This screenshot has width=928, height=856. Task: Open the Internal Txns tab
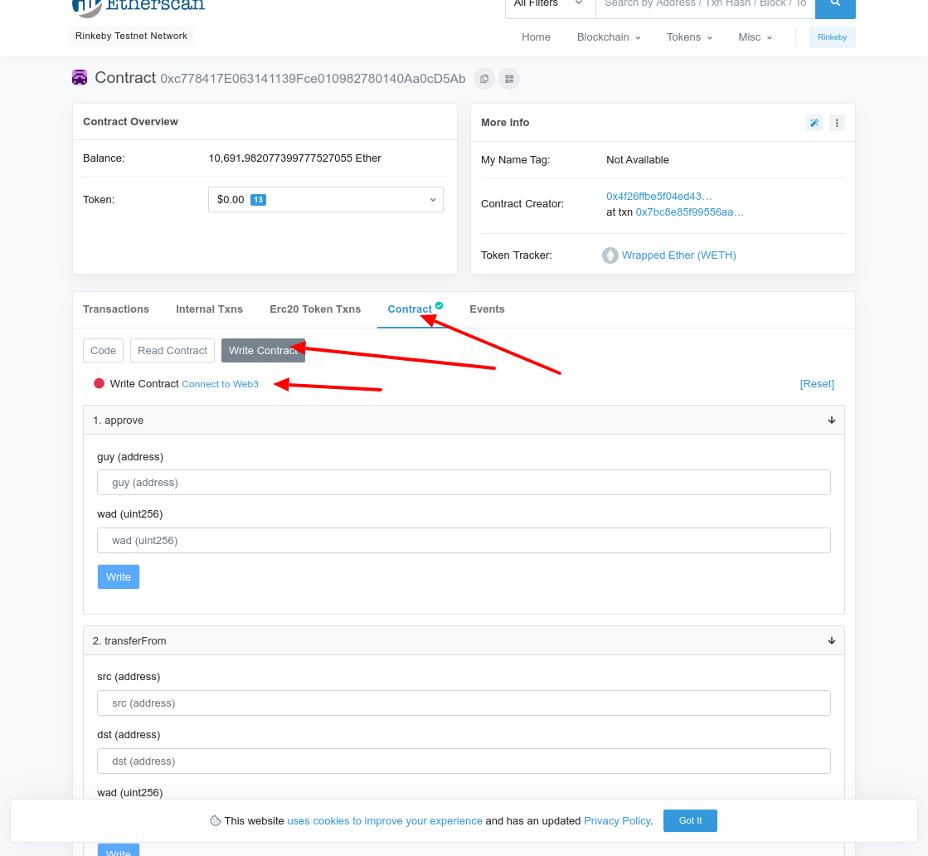[x=209, y=309]
